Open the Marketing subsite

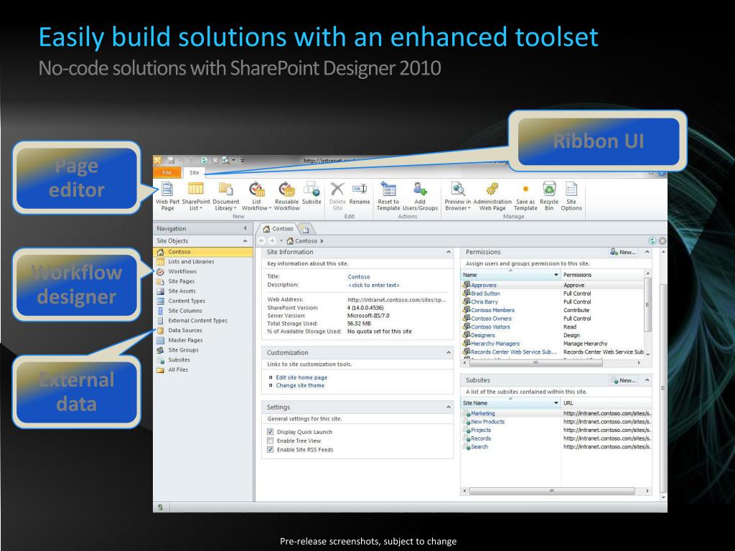[x=482, y=413]
